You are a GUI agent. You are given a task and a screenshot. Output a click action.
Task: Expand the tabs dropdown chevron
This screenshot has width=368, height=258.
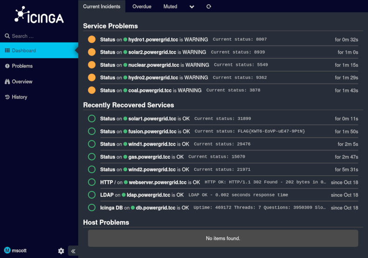pos(192,7)
